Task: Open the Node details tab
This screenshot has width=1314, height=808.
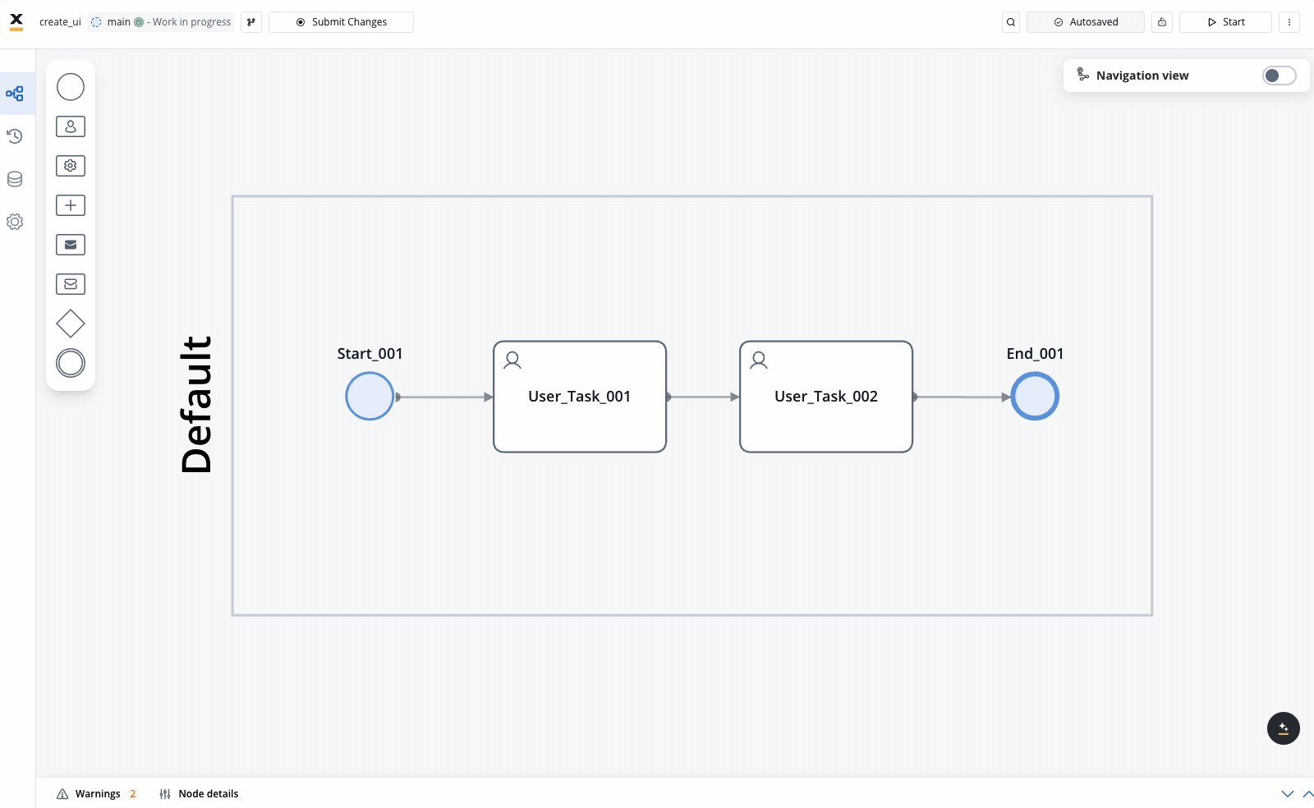Action: click(199, 794)
